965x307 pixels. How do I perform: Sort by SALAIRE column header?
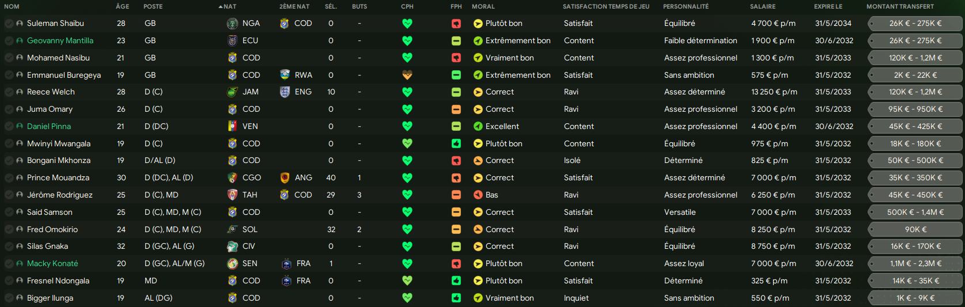[763, 6]
